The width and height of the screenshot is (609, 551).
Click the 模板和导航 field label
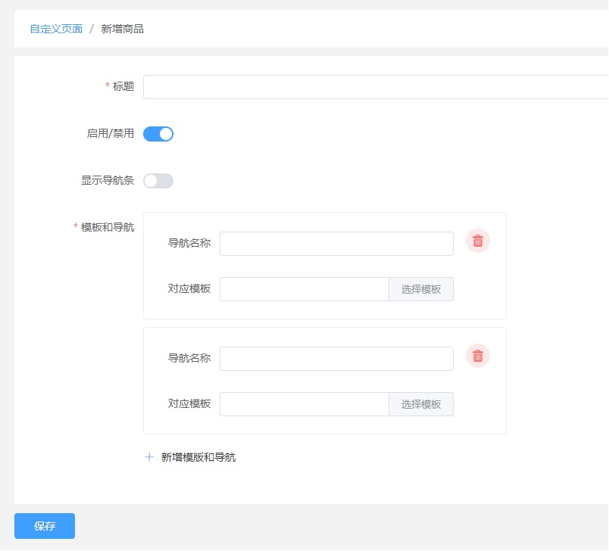[108, 227]
